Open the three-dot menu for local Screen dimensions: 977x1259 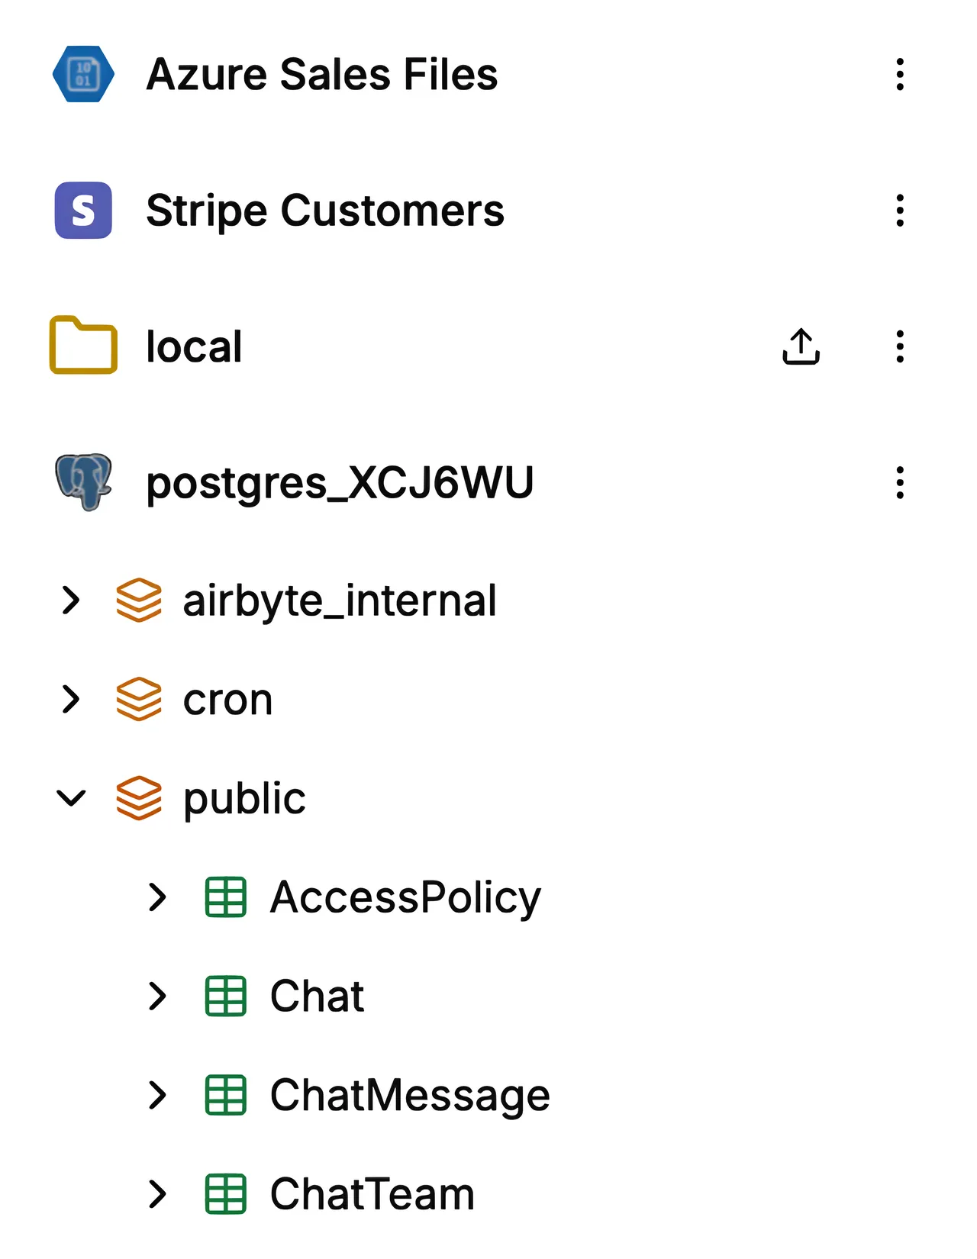[900, 346]
